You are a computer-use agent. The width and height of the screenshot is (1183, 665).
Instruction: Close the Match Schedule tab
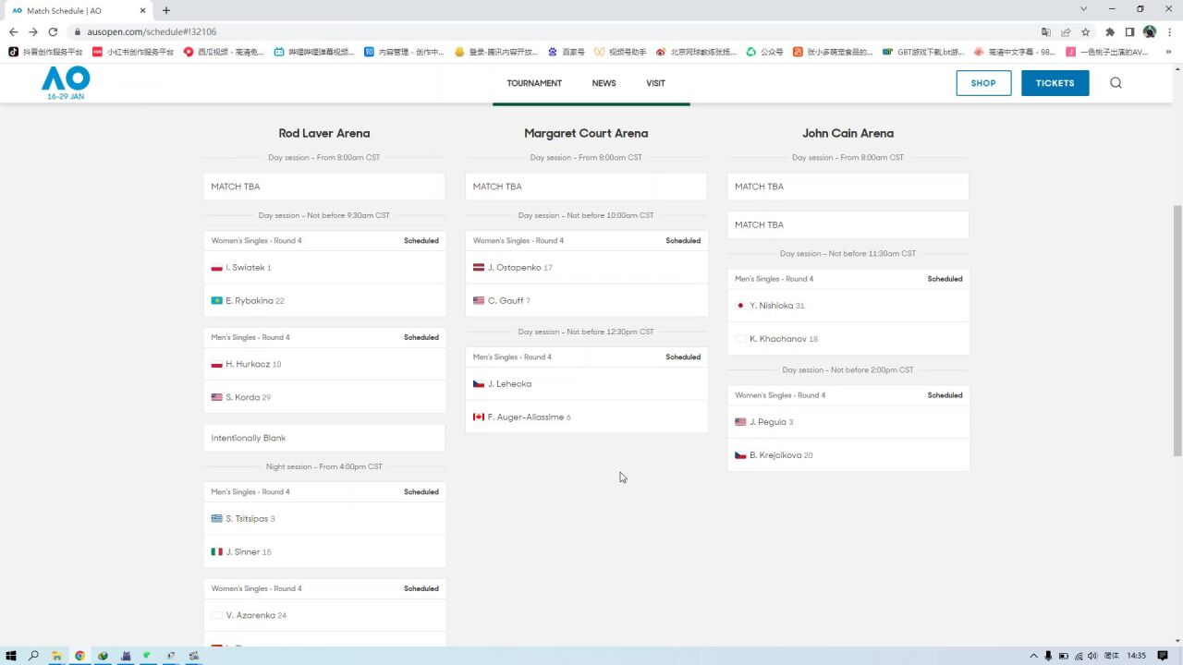pyautogui.click(x=142, y=10)
